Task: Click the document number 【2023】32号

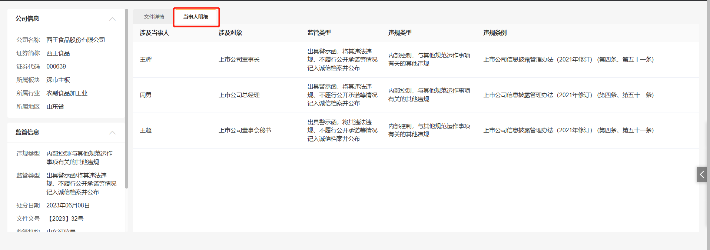Action: [x=65, y=219]
